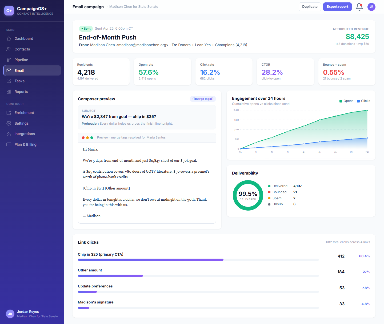Screen dimensions: 384x324
Task: Select Tasks menu item
Action: click(x=32, y=81)
